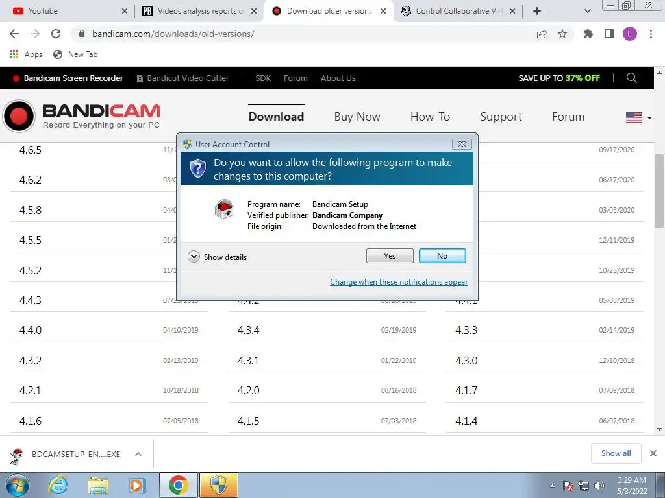Download version 4.1.5
This screenshot has height=498, width=665.
[248, 420]
